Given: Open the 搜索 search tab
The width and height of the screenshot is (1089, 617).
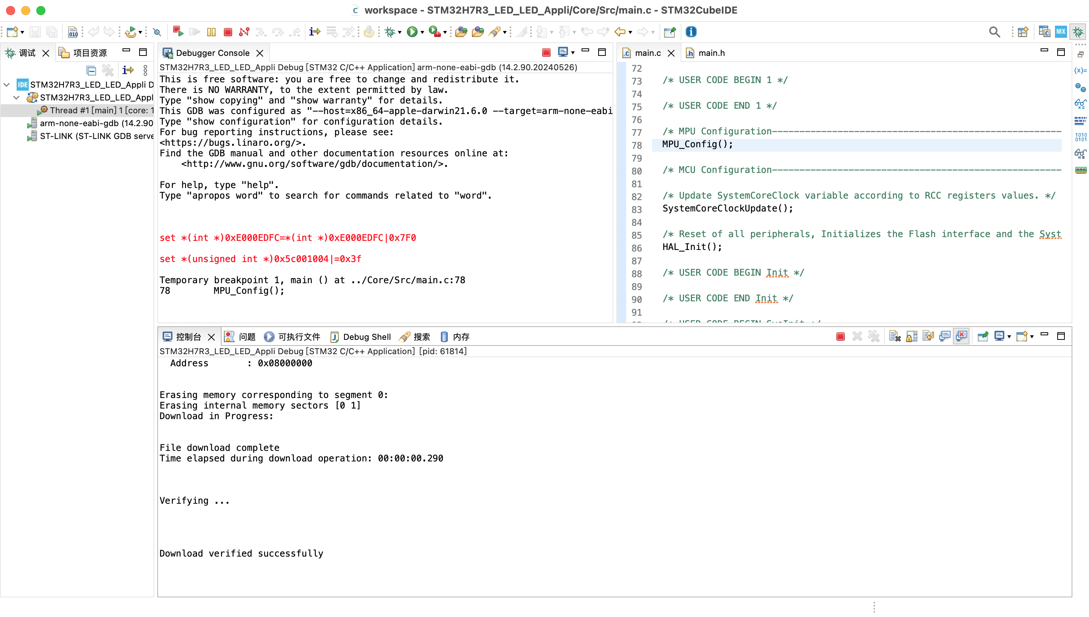Looking at the screenshot, I should pos(415,337).
